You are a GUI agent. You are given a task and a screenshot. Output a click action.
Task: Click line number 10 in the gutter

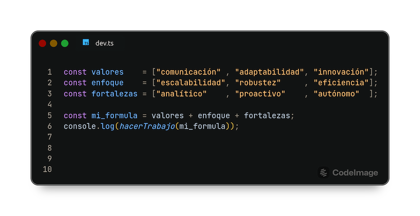point(48,169)
